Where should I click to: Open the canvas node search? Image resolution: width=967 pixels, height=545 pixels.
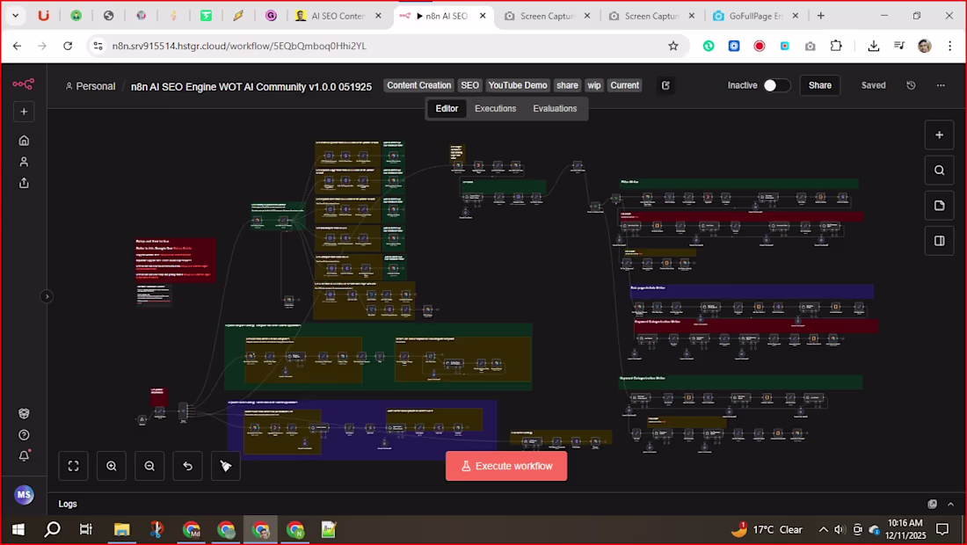(939, 171)
